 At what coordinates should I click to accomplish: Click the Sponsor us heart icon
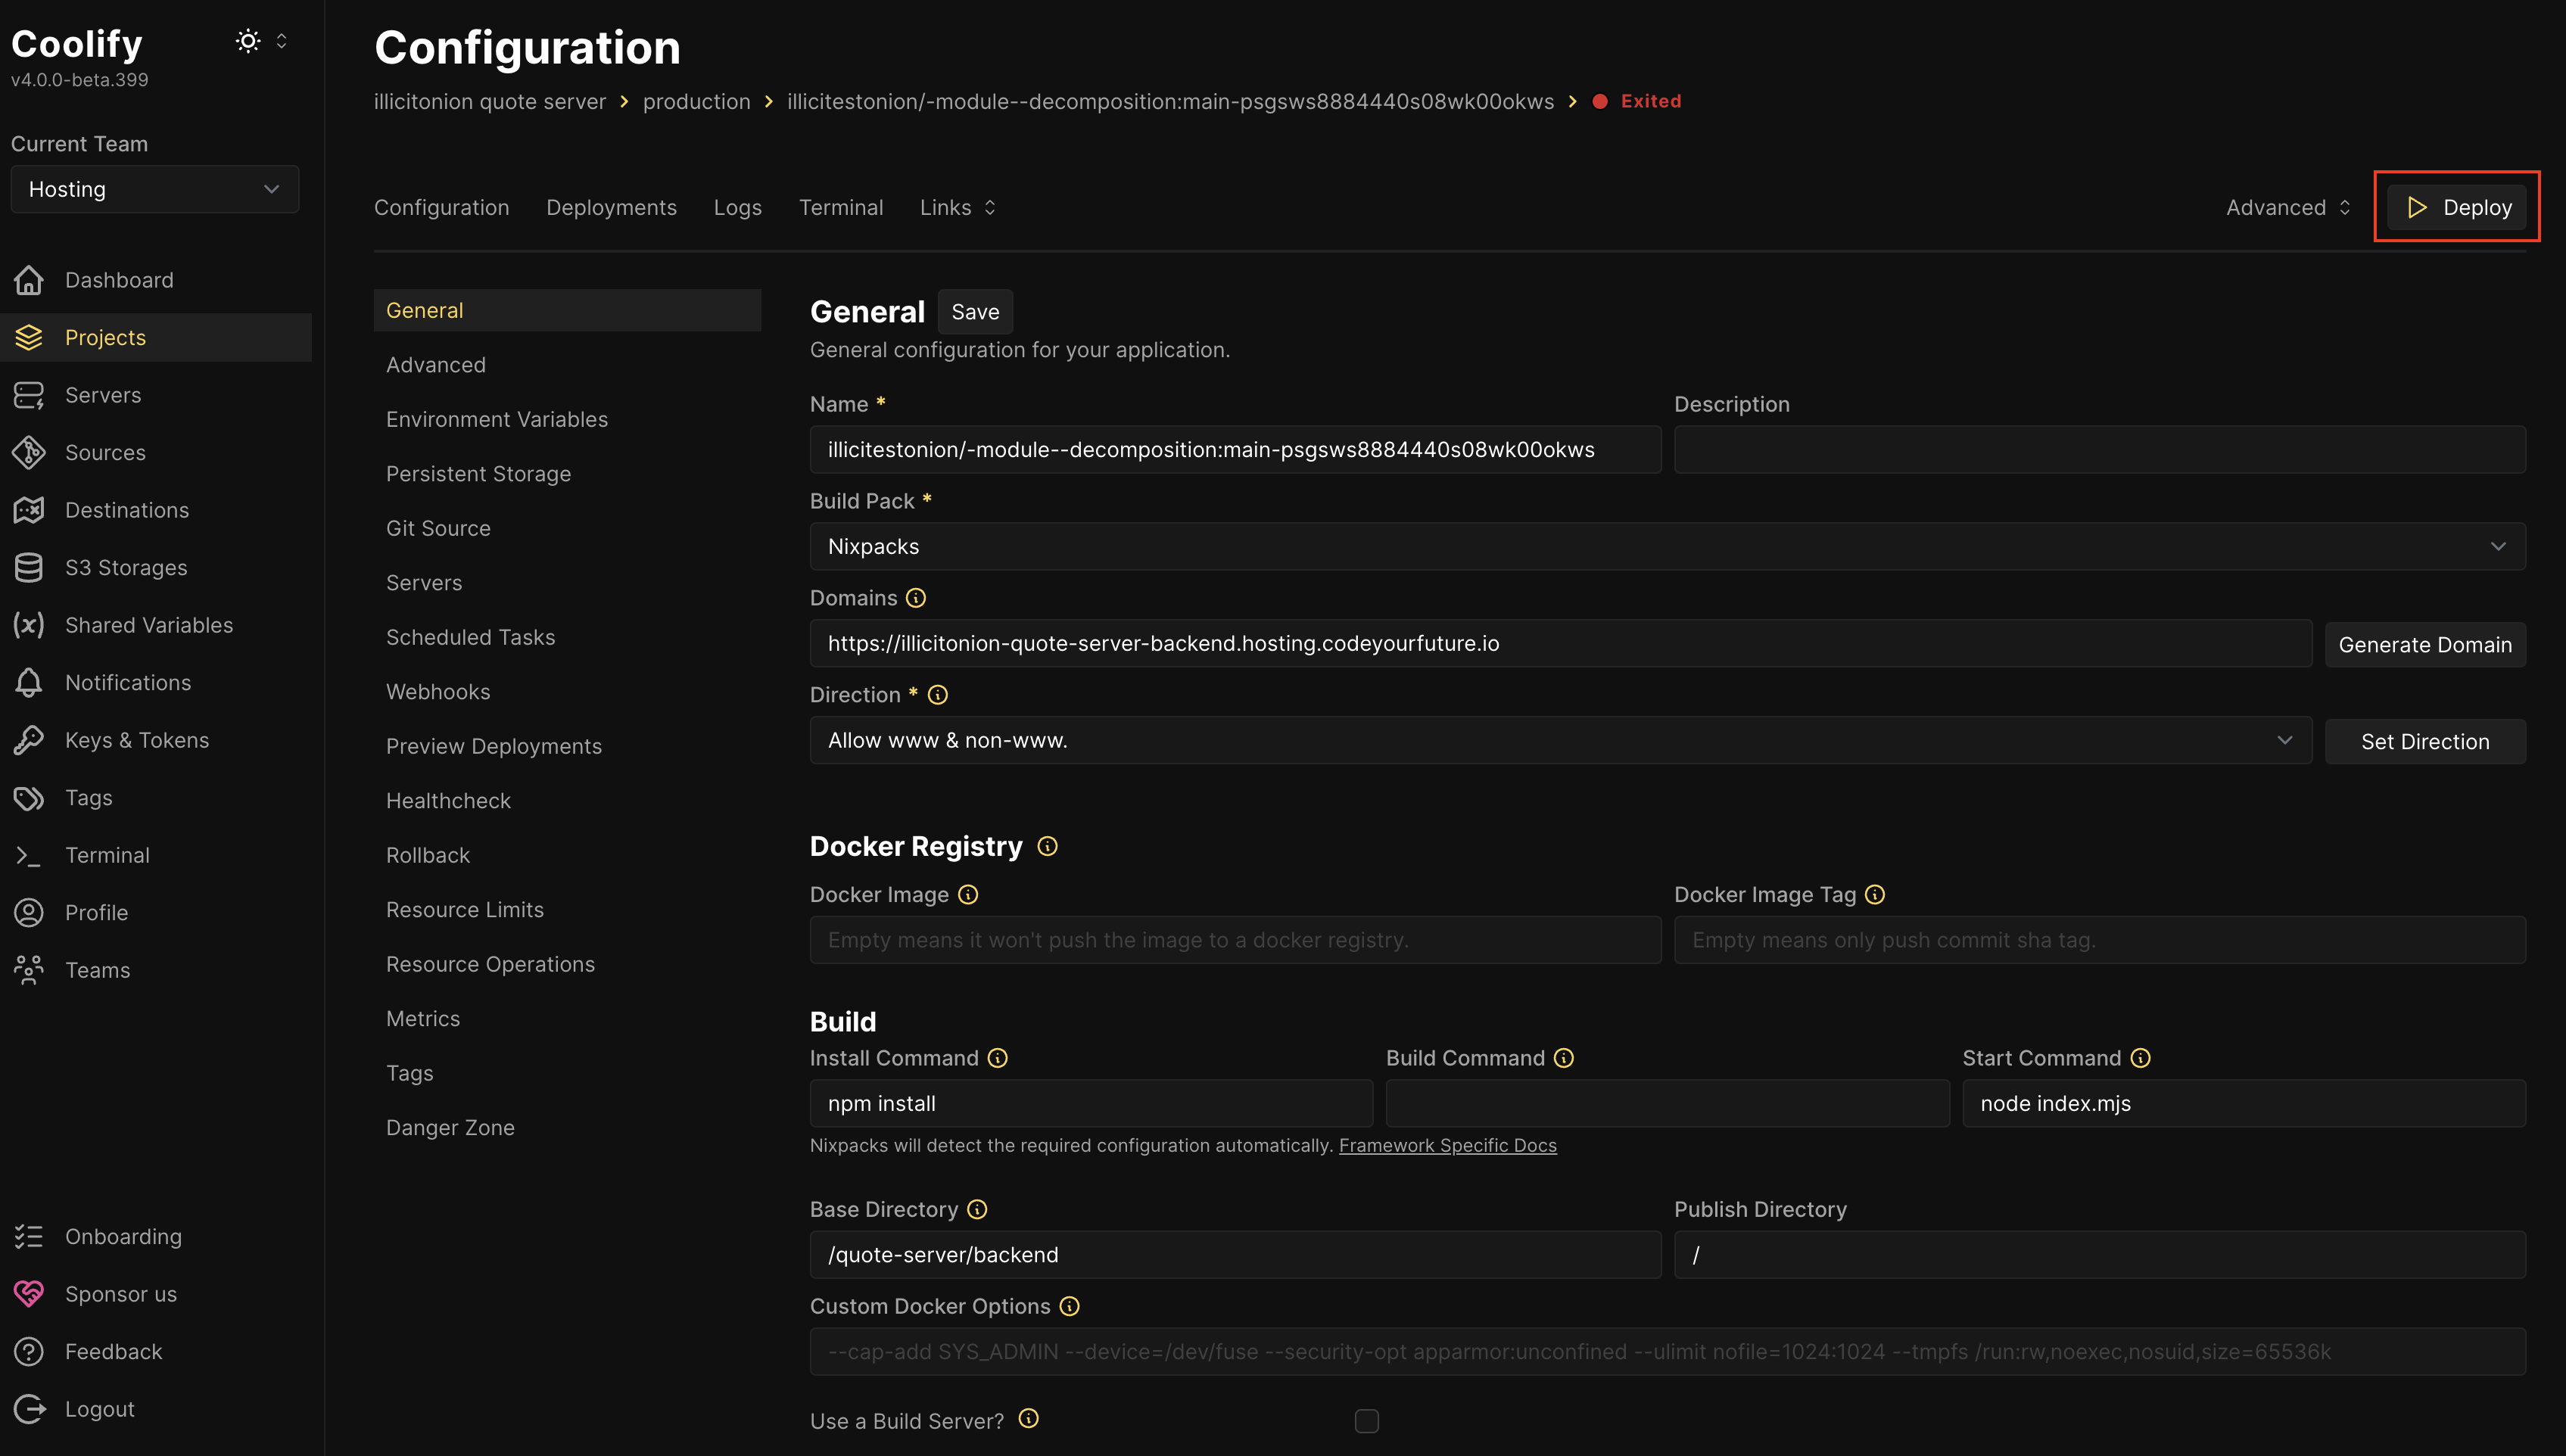(x=29, y=1293)
